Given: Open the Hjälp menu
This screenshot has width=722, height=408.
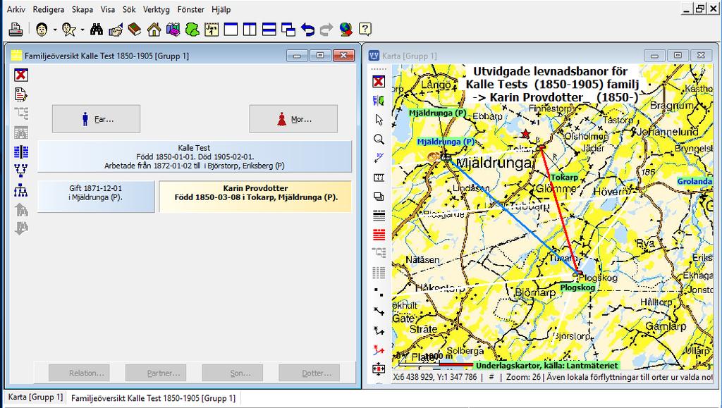Looking at the screenshot, I should click(x=221, y=9).
